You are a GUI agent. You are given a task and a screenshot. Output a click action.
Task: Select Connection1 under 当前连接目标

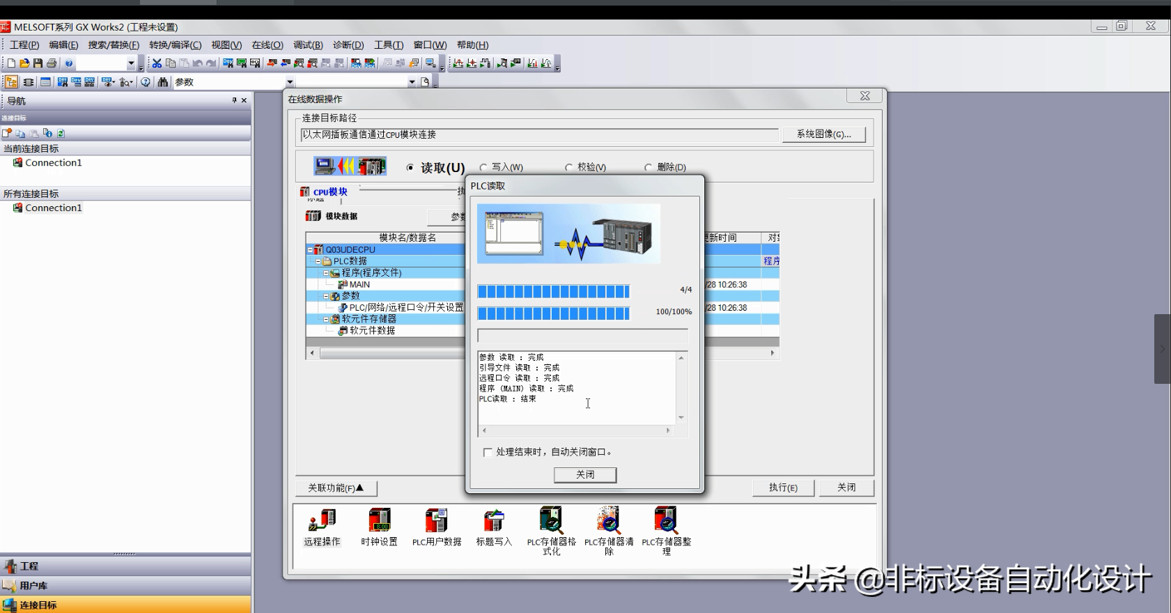click(x=47, y=163)
